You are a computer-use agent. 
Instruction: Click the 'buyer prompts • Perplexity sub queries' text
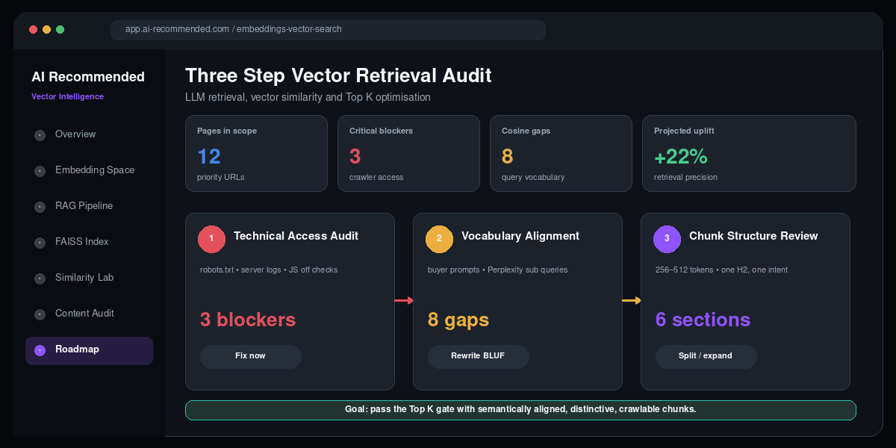[x=497, y=270]
